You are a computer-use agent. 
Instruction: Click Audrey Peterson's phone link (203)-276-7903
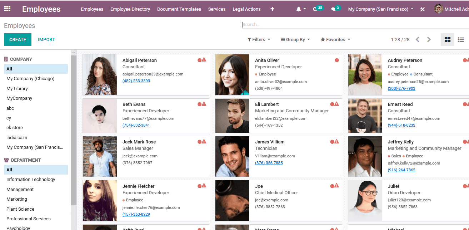point(401,88)
